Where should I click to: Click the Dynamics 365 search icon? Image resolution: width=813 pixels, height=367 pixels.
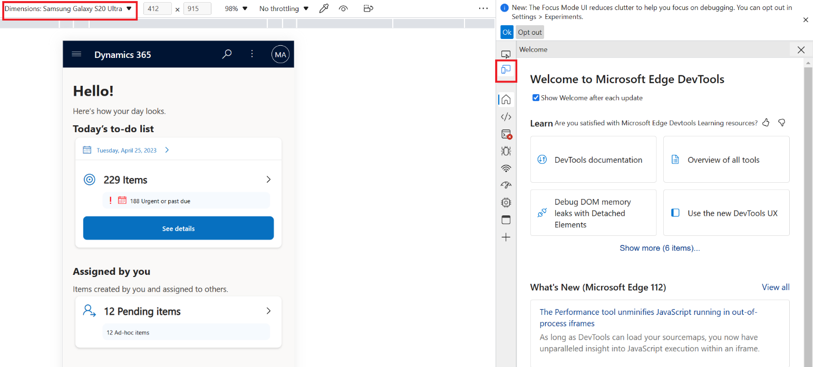(x=227, y=54)
